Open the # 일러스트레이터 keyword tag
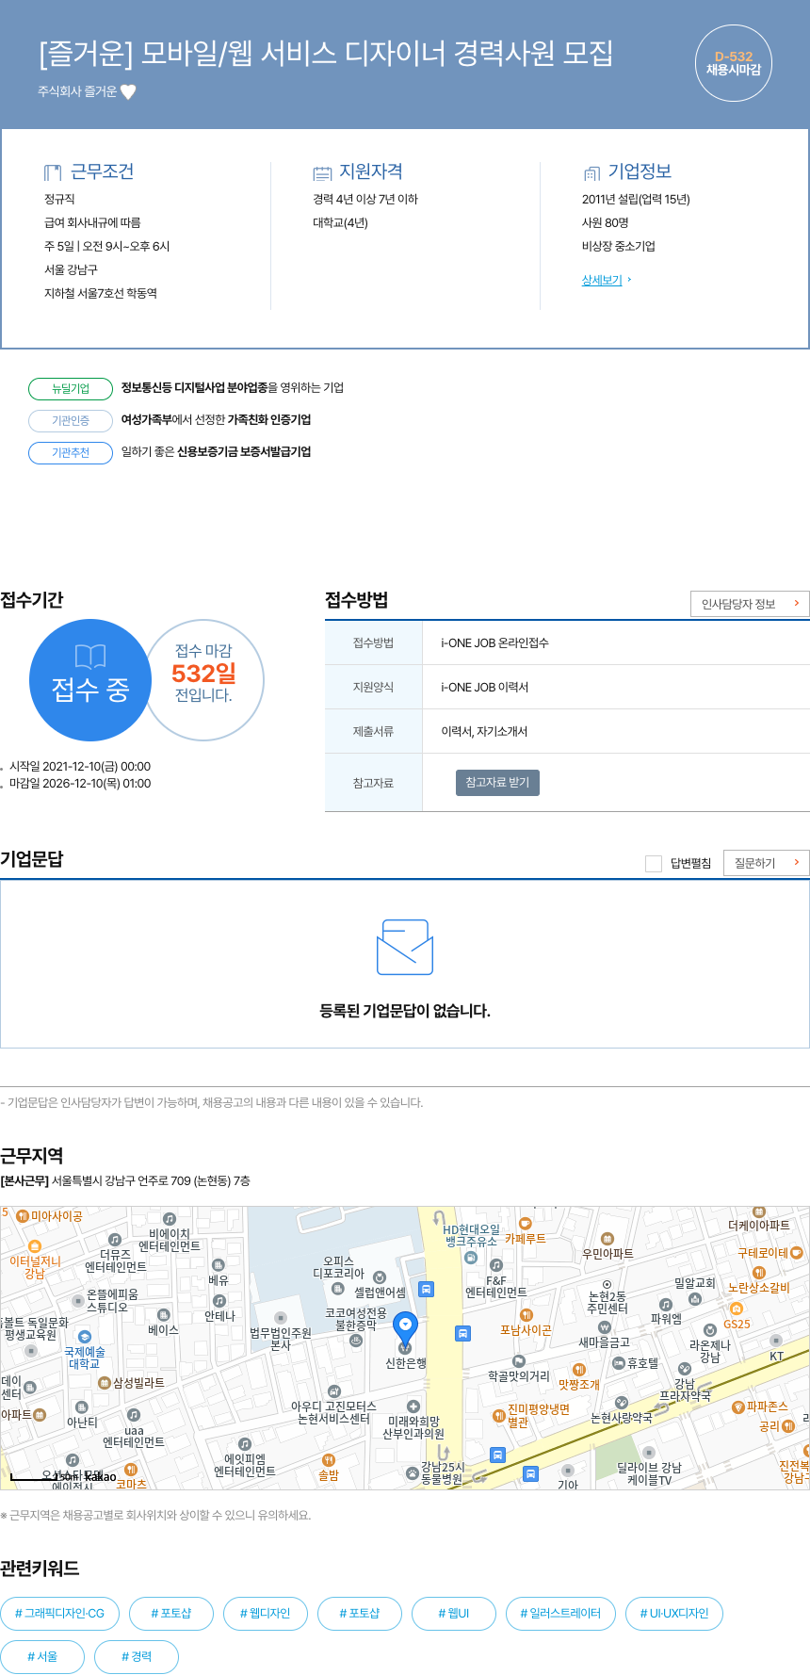Image resolution: width=810 pixels, height=1675 pixels. (560, 1613)
